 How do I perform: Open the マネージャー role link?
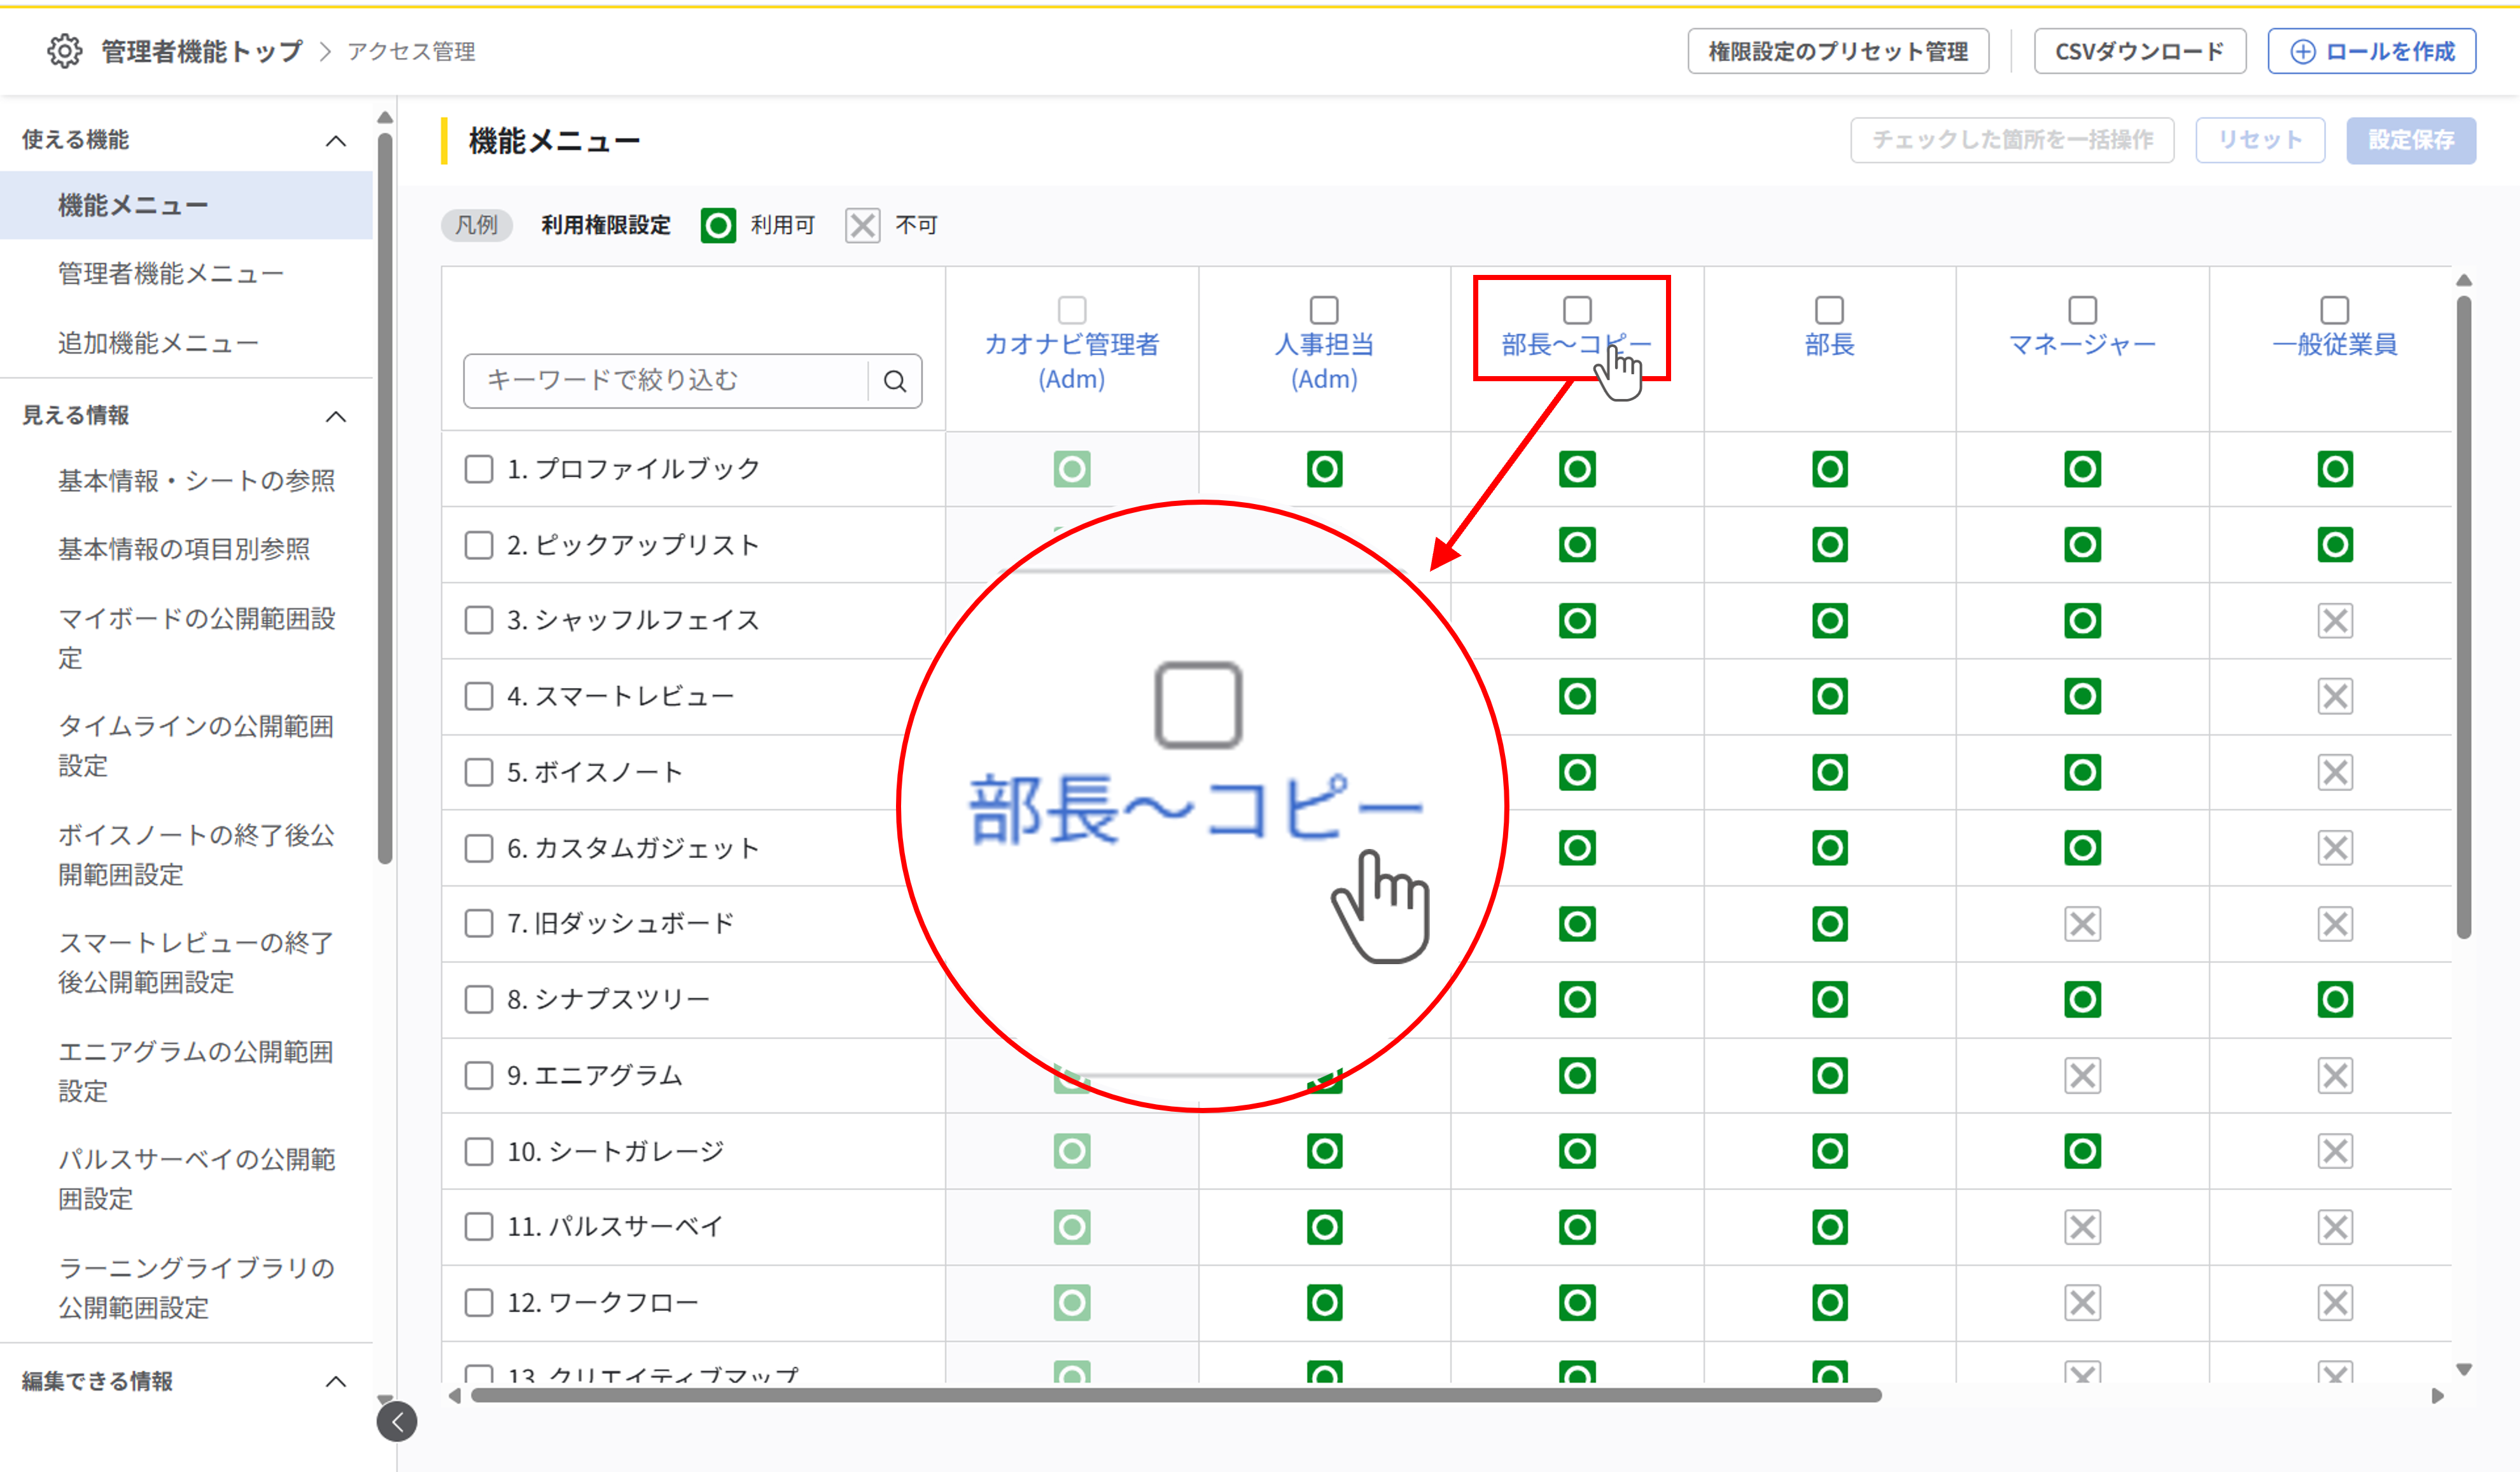[x=2083, y=345]
